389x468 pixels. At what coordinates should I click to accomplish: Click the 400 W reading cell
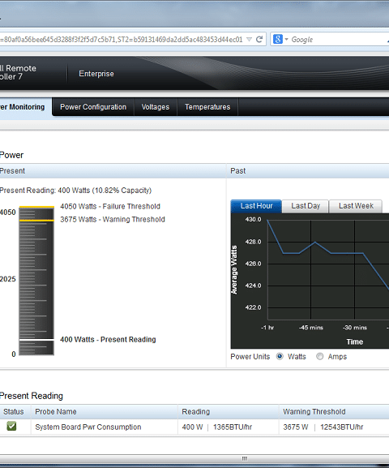(229, 427)
